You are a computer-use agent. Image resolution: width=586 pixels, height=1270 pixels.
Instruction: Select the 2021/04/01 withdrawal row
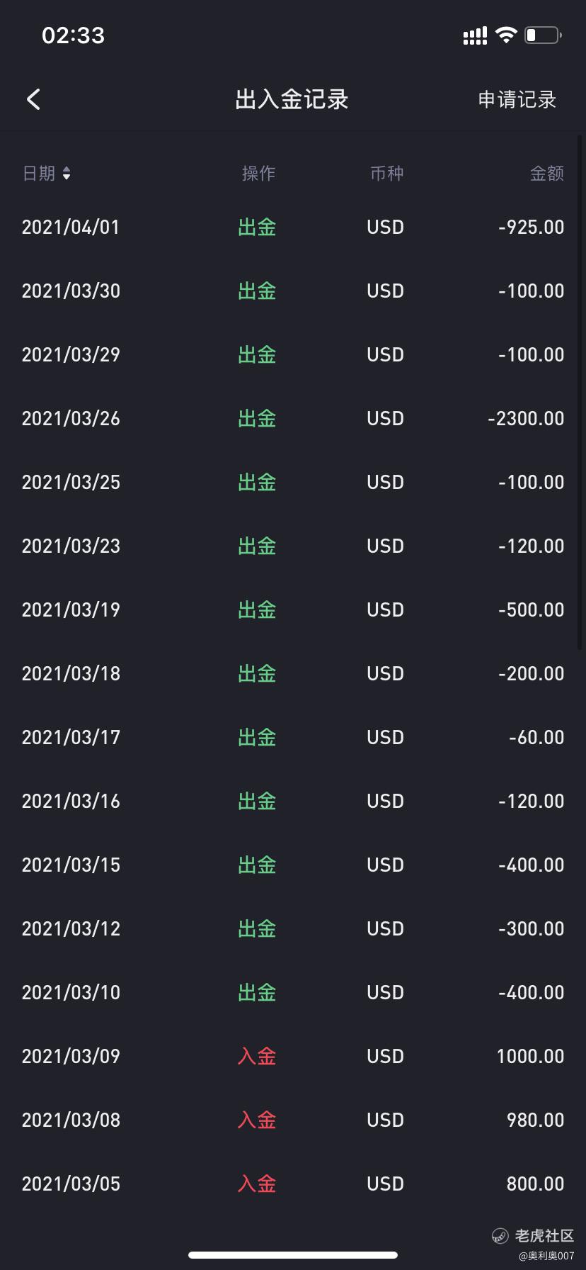[293, 227]
